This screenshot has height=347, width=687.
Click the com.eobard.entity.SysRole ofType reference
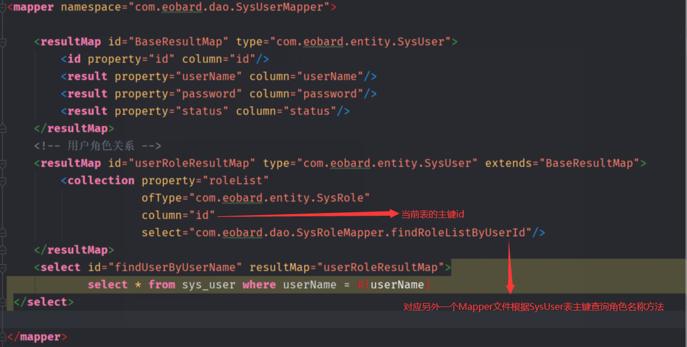pyautogui.click(x=282, y=198)
